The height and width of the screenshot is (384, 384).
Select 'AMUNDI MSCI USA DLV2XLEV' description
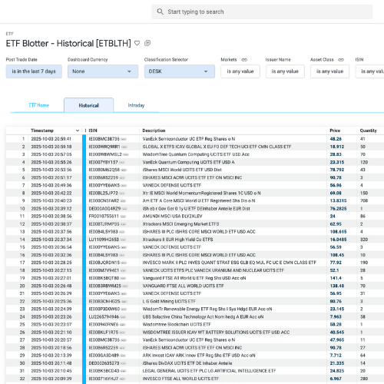pos(172,217)
